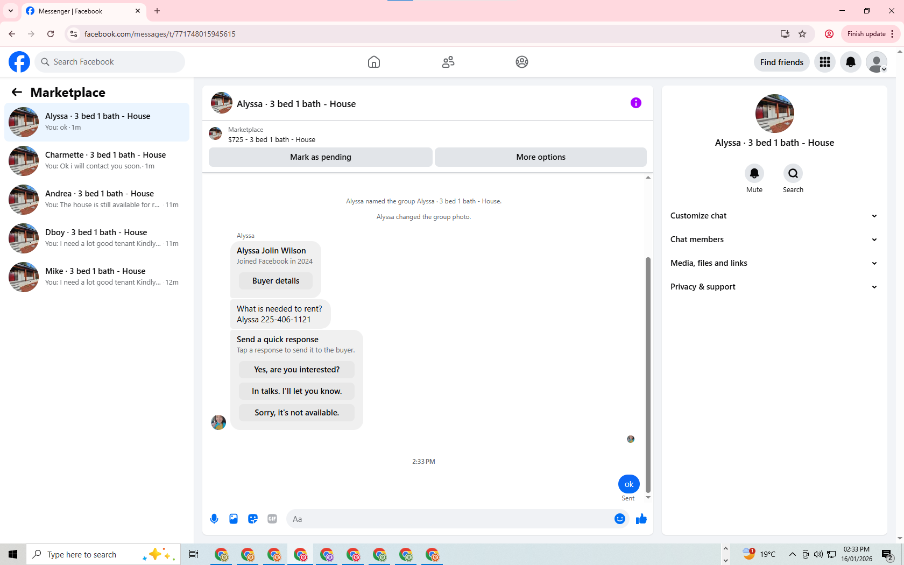Screen dimensions: 904x565
Task: Open the Friends icon in top navigation
Action: tap(448, 62)
